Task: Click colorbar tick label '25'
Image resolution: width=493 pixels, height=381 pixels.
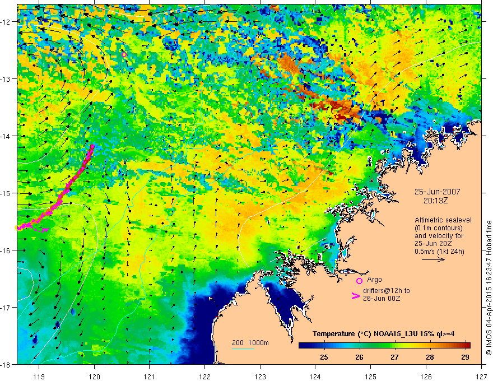Action: tap(324, 357)
